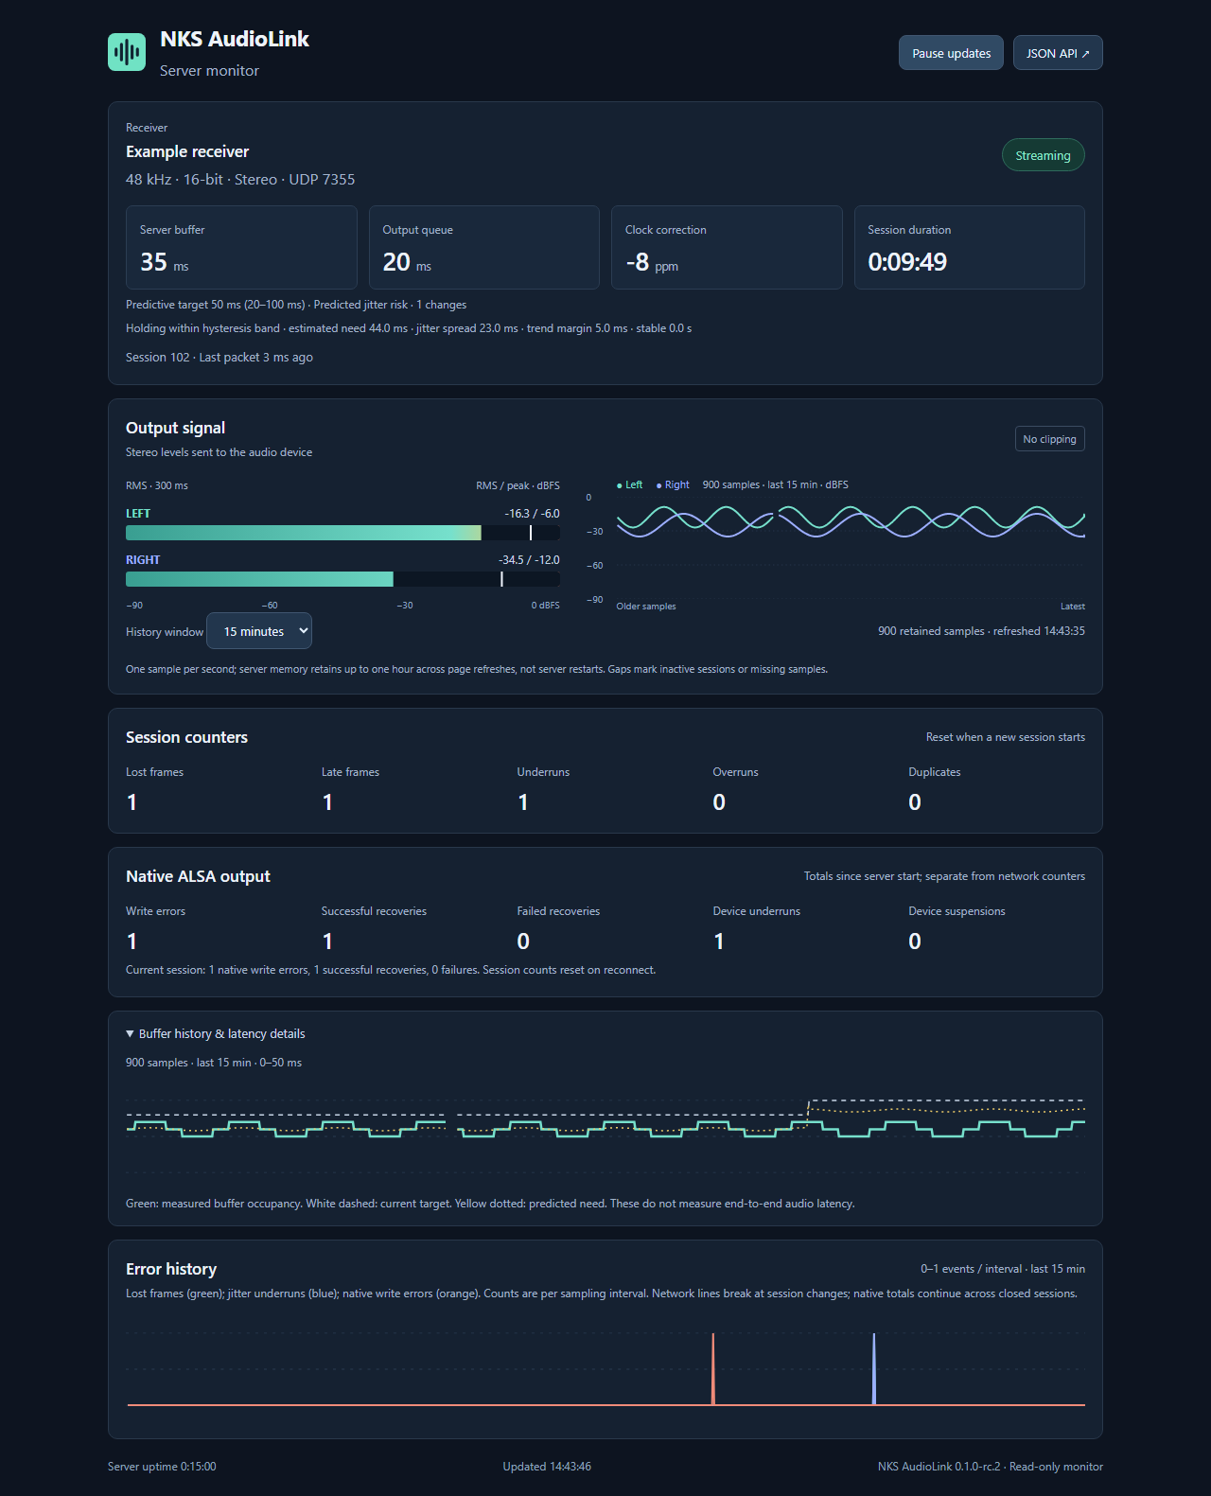Select the Right legend entry
1211x1496 pixels.
[x=674, y=484]
